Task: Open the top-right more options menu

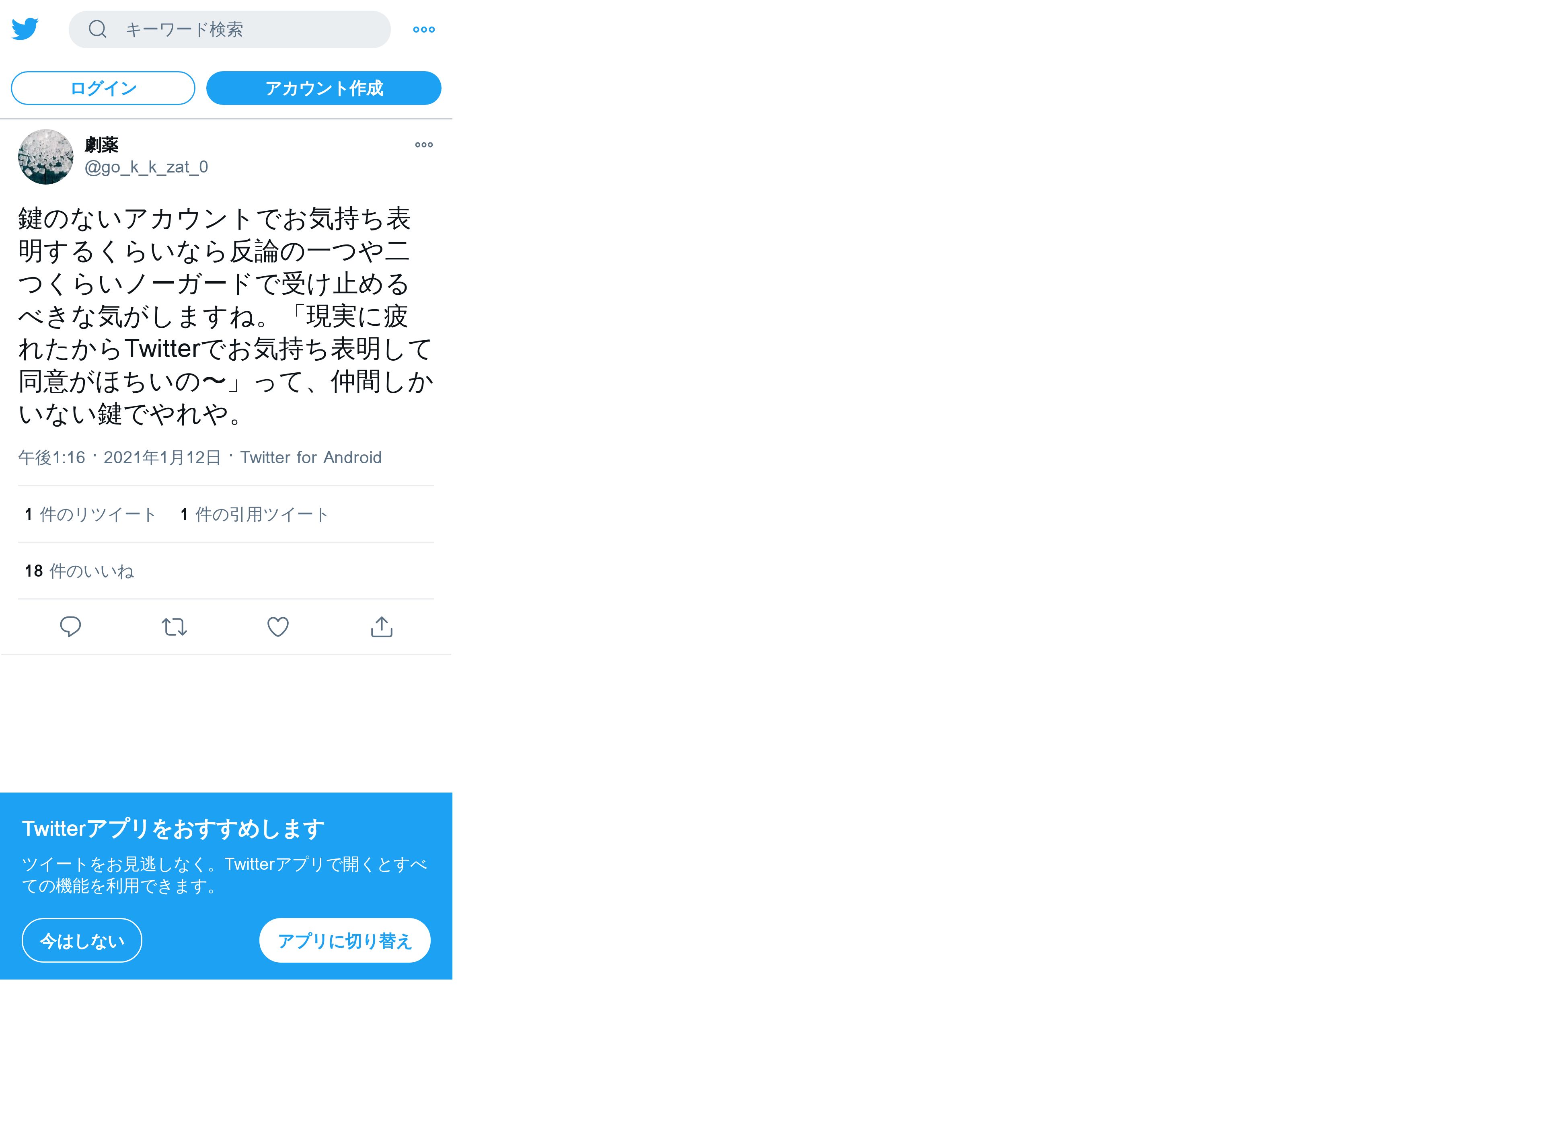Action: (x=424, y=29)
